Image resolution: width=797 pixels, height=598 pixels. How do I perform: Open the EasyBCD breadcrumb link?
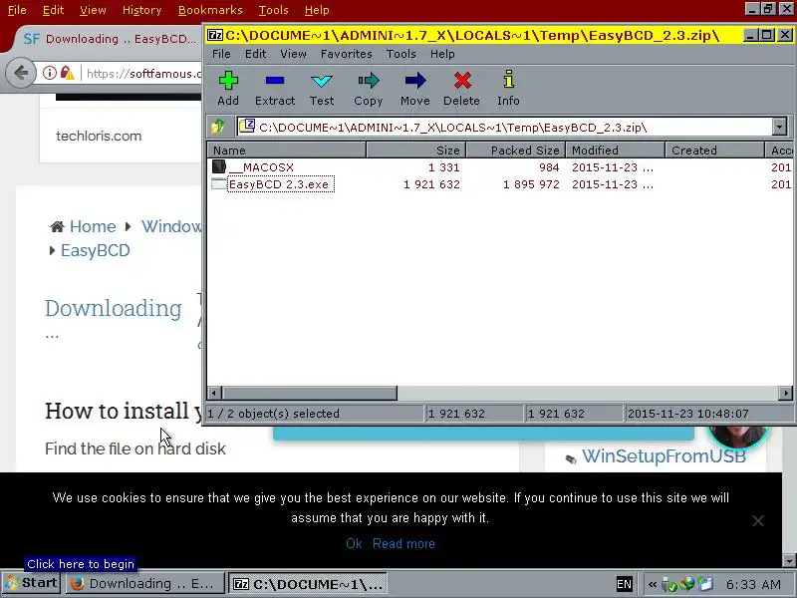tap(95, 250)
